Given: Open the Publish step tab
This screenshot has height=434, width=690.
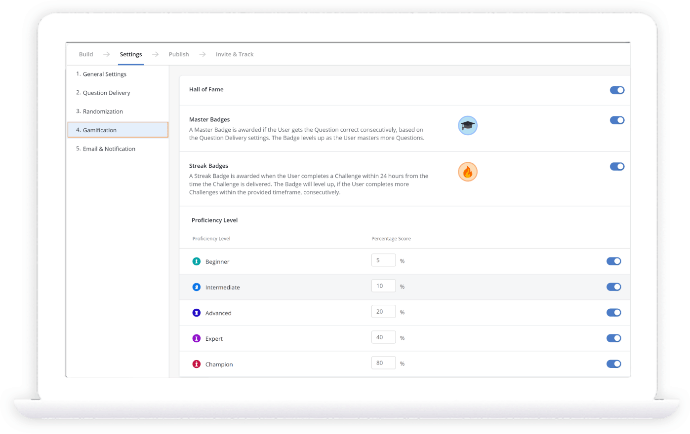Looking at the screenshot, I should pyautogui.click(x=179, y=54).
